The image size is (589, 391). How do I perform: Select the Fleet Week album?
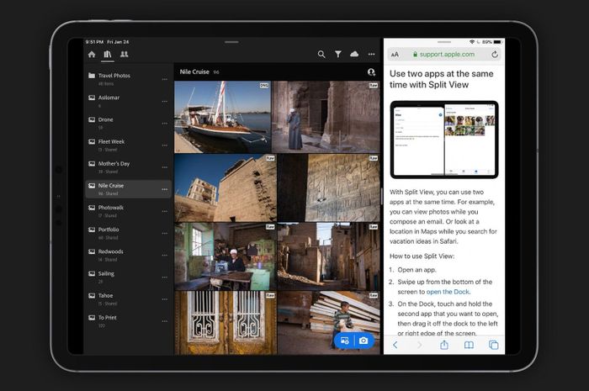pyautogui.click(x=128, y=145)
